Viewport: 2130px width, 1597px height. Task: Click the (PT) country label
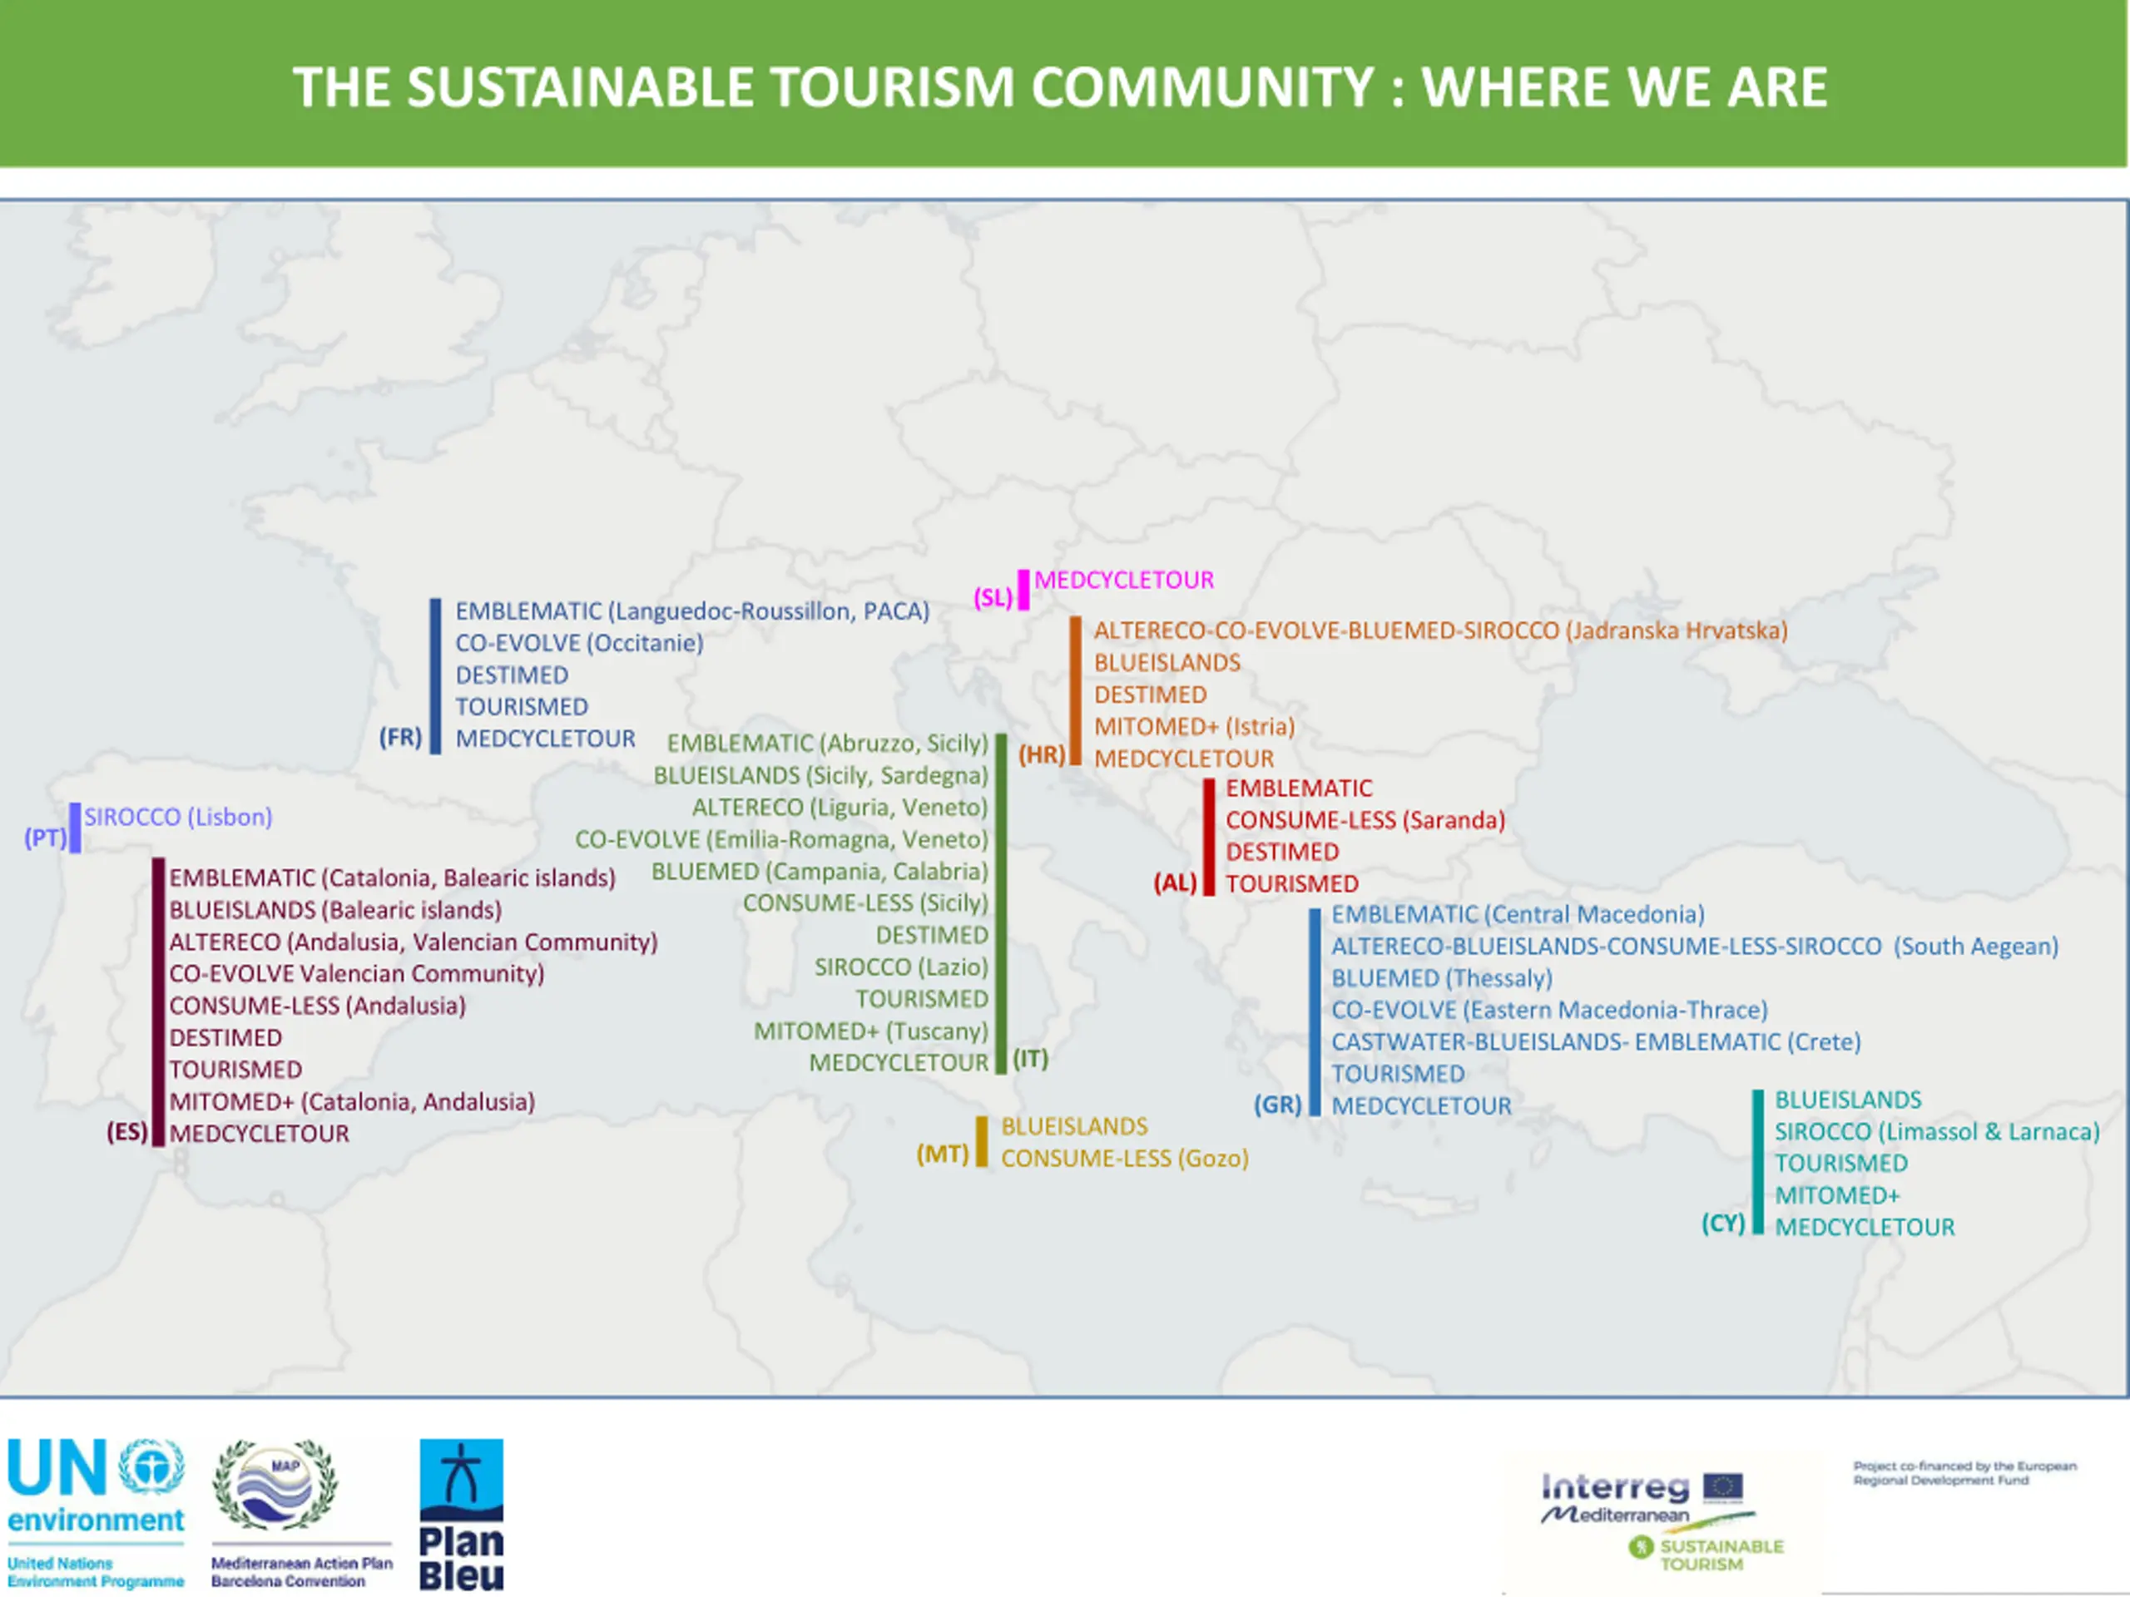[x=45, y=838]
